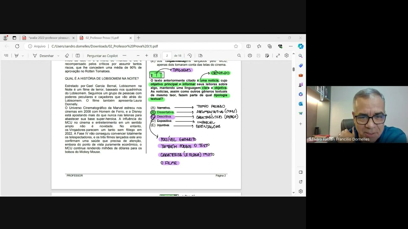Select the eraser tool

pos(67,56)
